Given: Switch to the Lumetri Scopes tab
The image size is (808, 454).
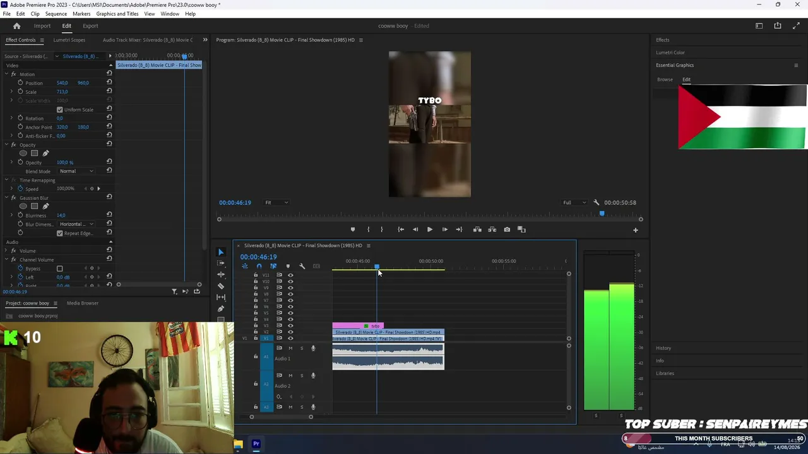Looking at the screenshot, I should click(x=69, y=40).
